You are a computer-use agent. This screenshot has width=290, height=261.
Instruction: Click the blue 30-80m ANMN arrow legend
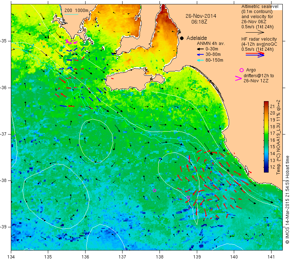click(200, 55)
